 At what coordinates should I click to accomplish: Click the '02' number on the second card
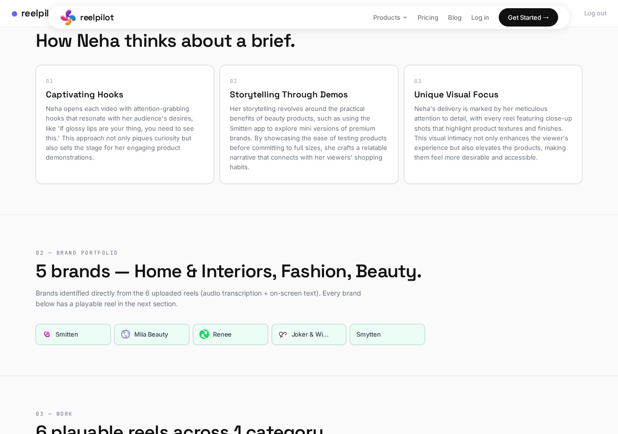[x=234, y=81]
